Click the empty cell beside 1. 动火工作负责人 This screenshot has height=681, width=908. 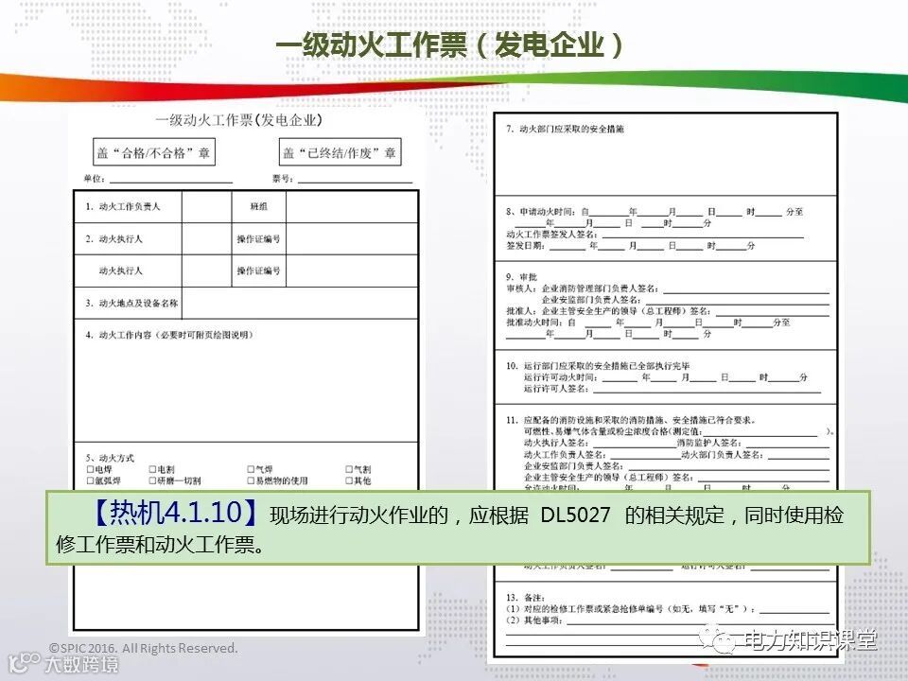207,207
